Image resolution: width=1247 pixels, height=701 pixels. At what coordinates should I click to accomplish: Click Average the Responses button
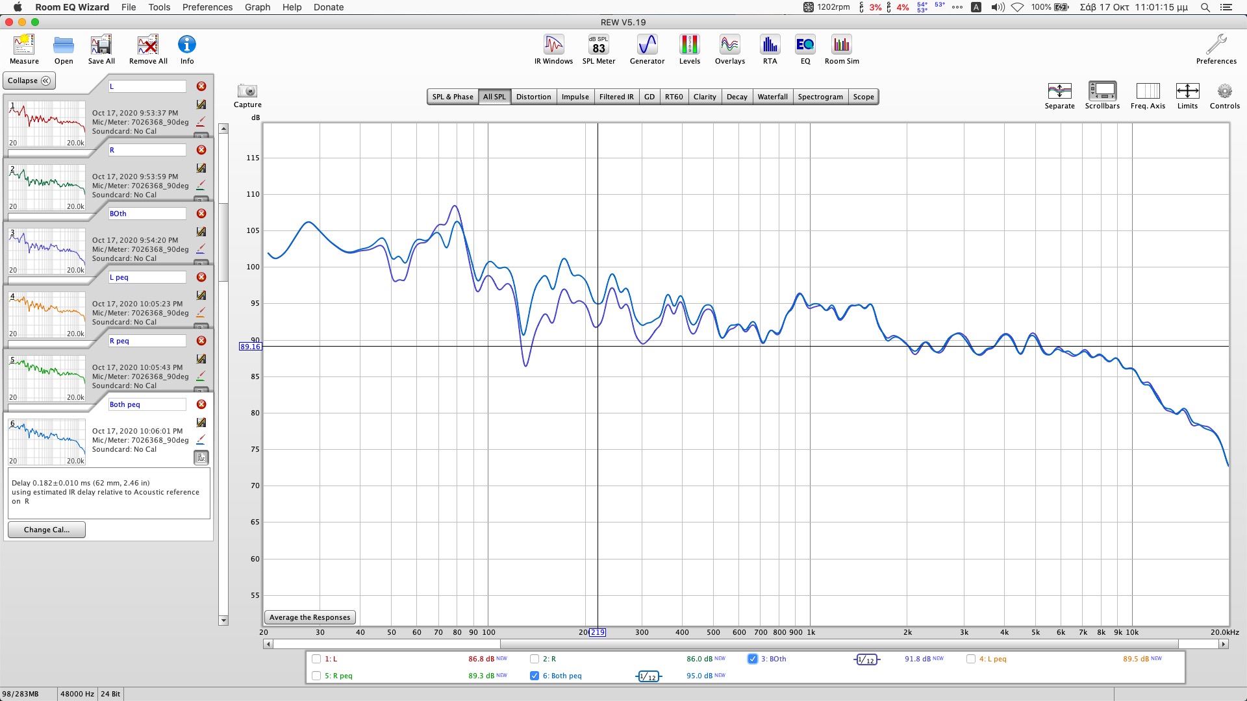[310, 617]
